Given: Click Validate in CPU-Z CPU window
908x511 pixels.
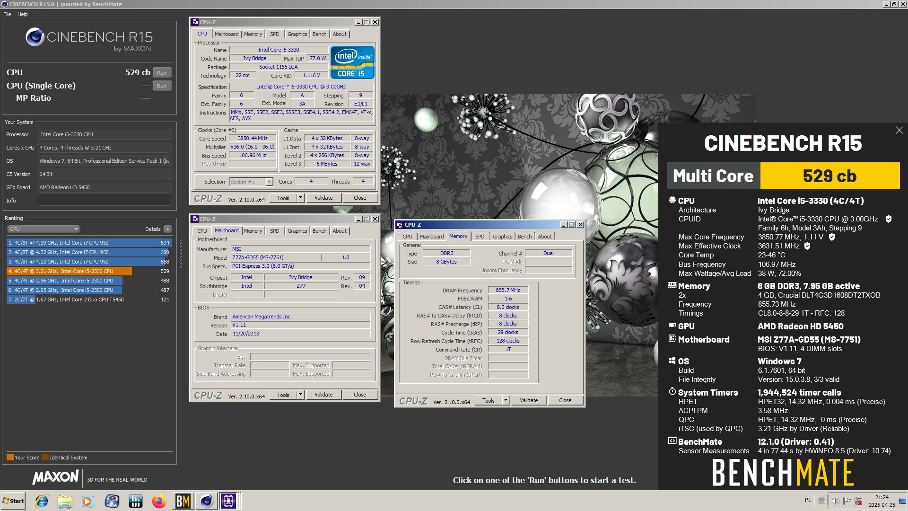Looking at the screenshot, I should [323, 198].
